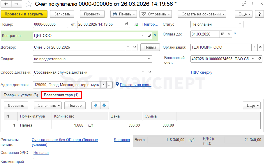
Task: Expand Адрес доставки dropdown arrow
Action: tap(103, 85)
